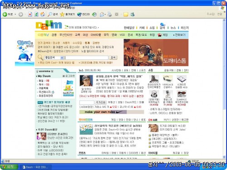Click the Windows Start button

[x=9, y=167]
